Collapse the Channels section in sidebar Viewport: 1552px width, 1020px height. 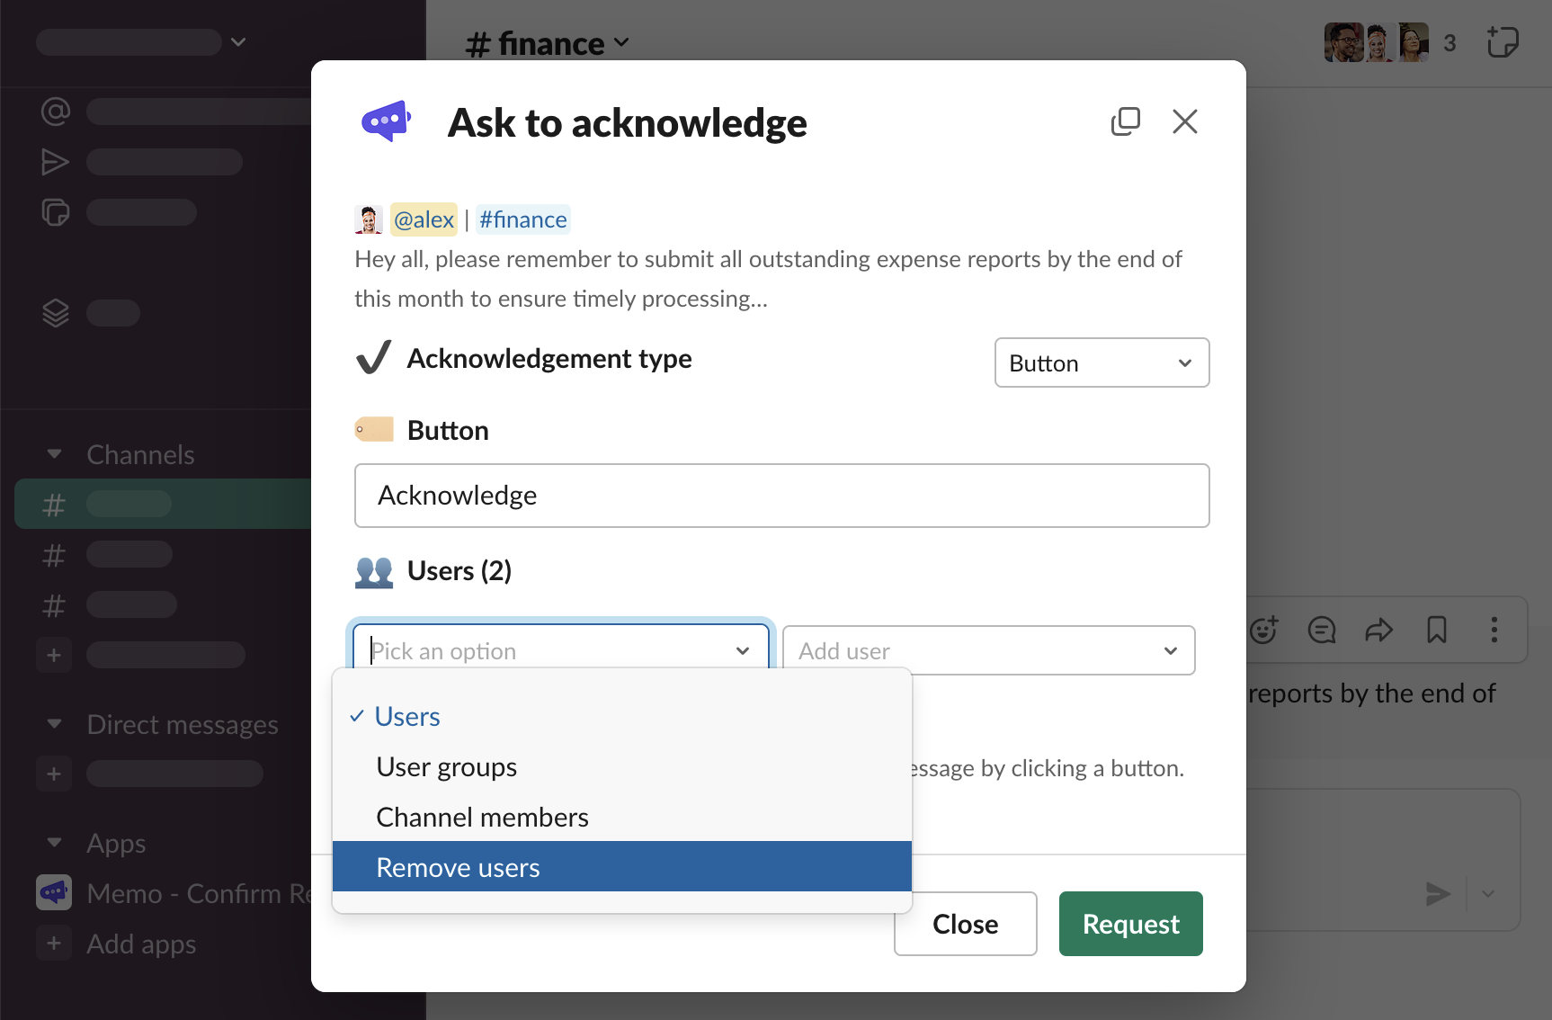click(x=55, y=454)
